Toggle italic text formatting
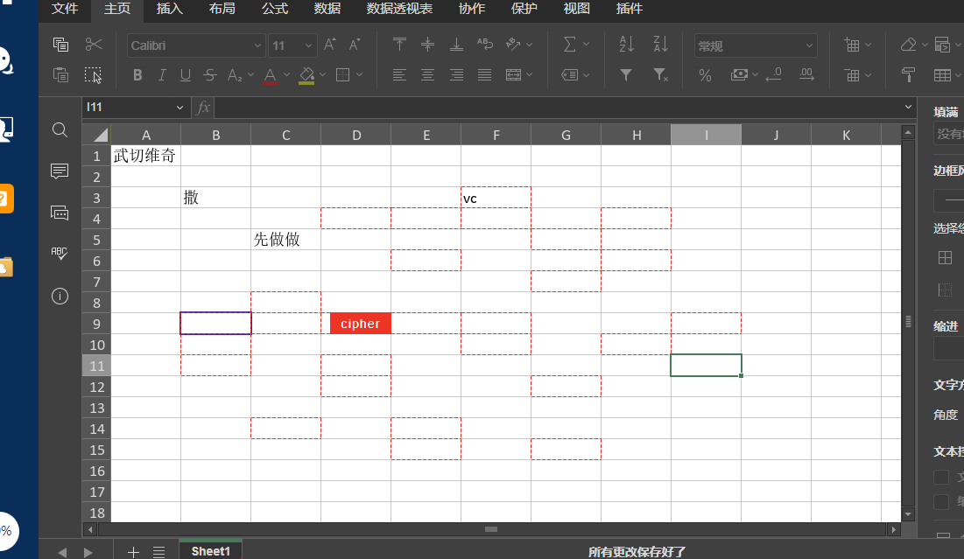 (162, 75)
